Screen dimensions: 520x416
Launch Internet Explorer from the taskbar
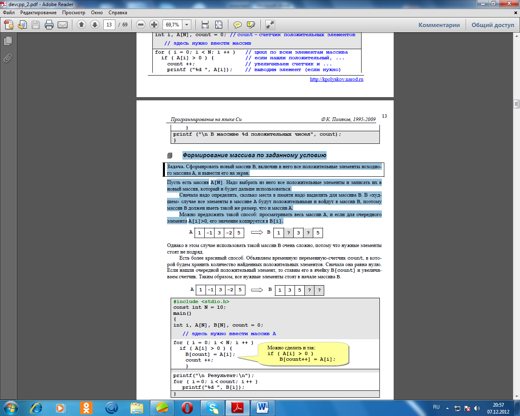[x=37, y=407]
